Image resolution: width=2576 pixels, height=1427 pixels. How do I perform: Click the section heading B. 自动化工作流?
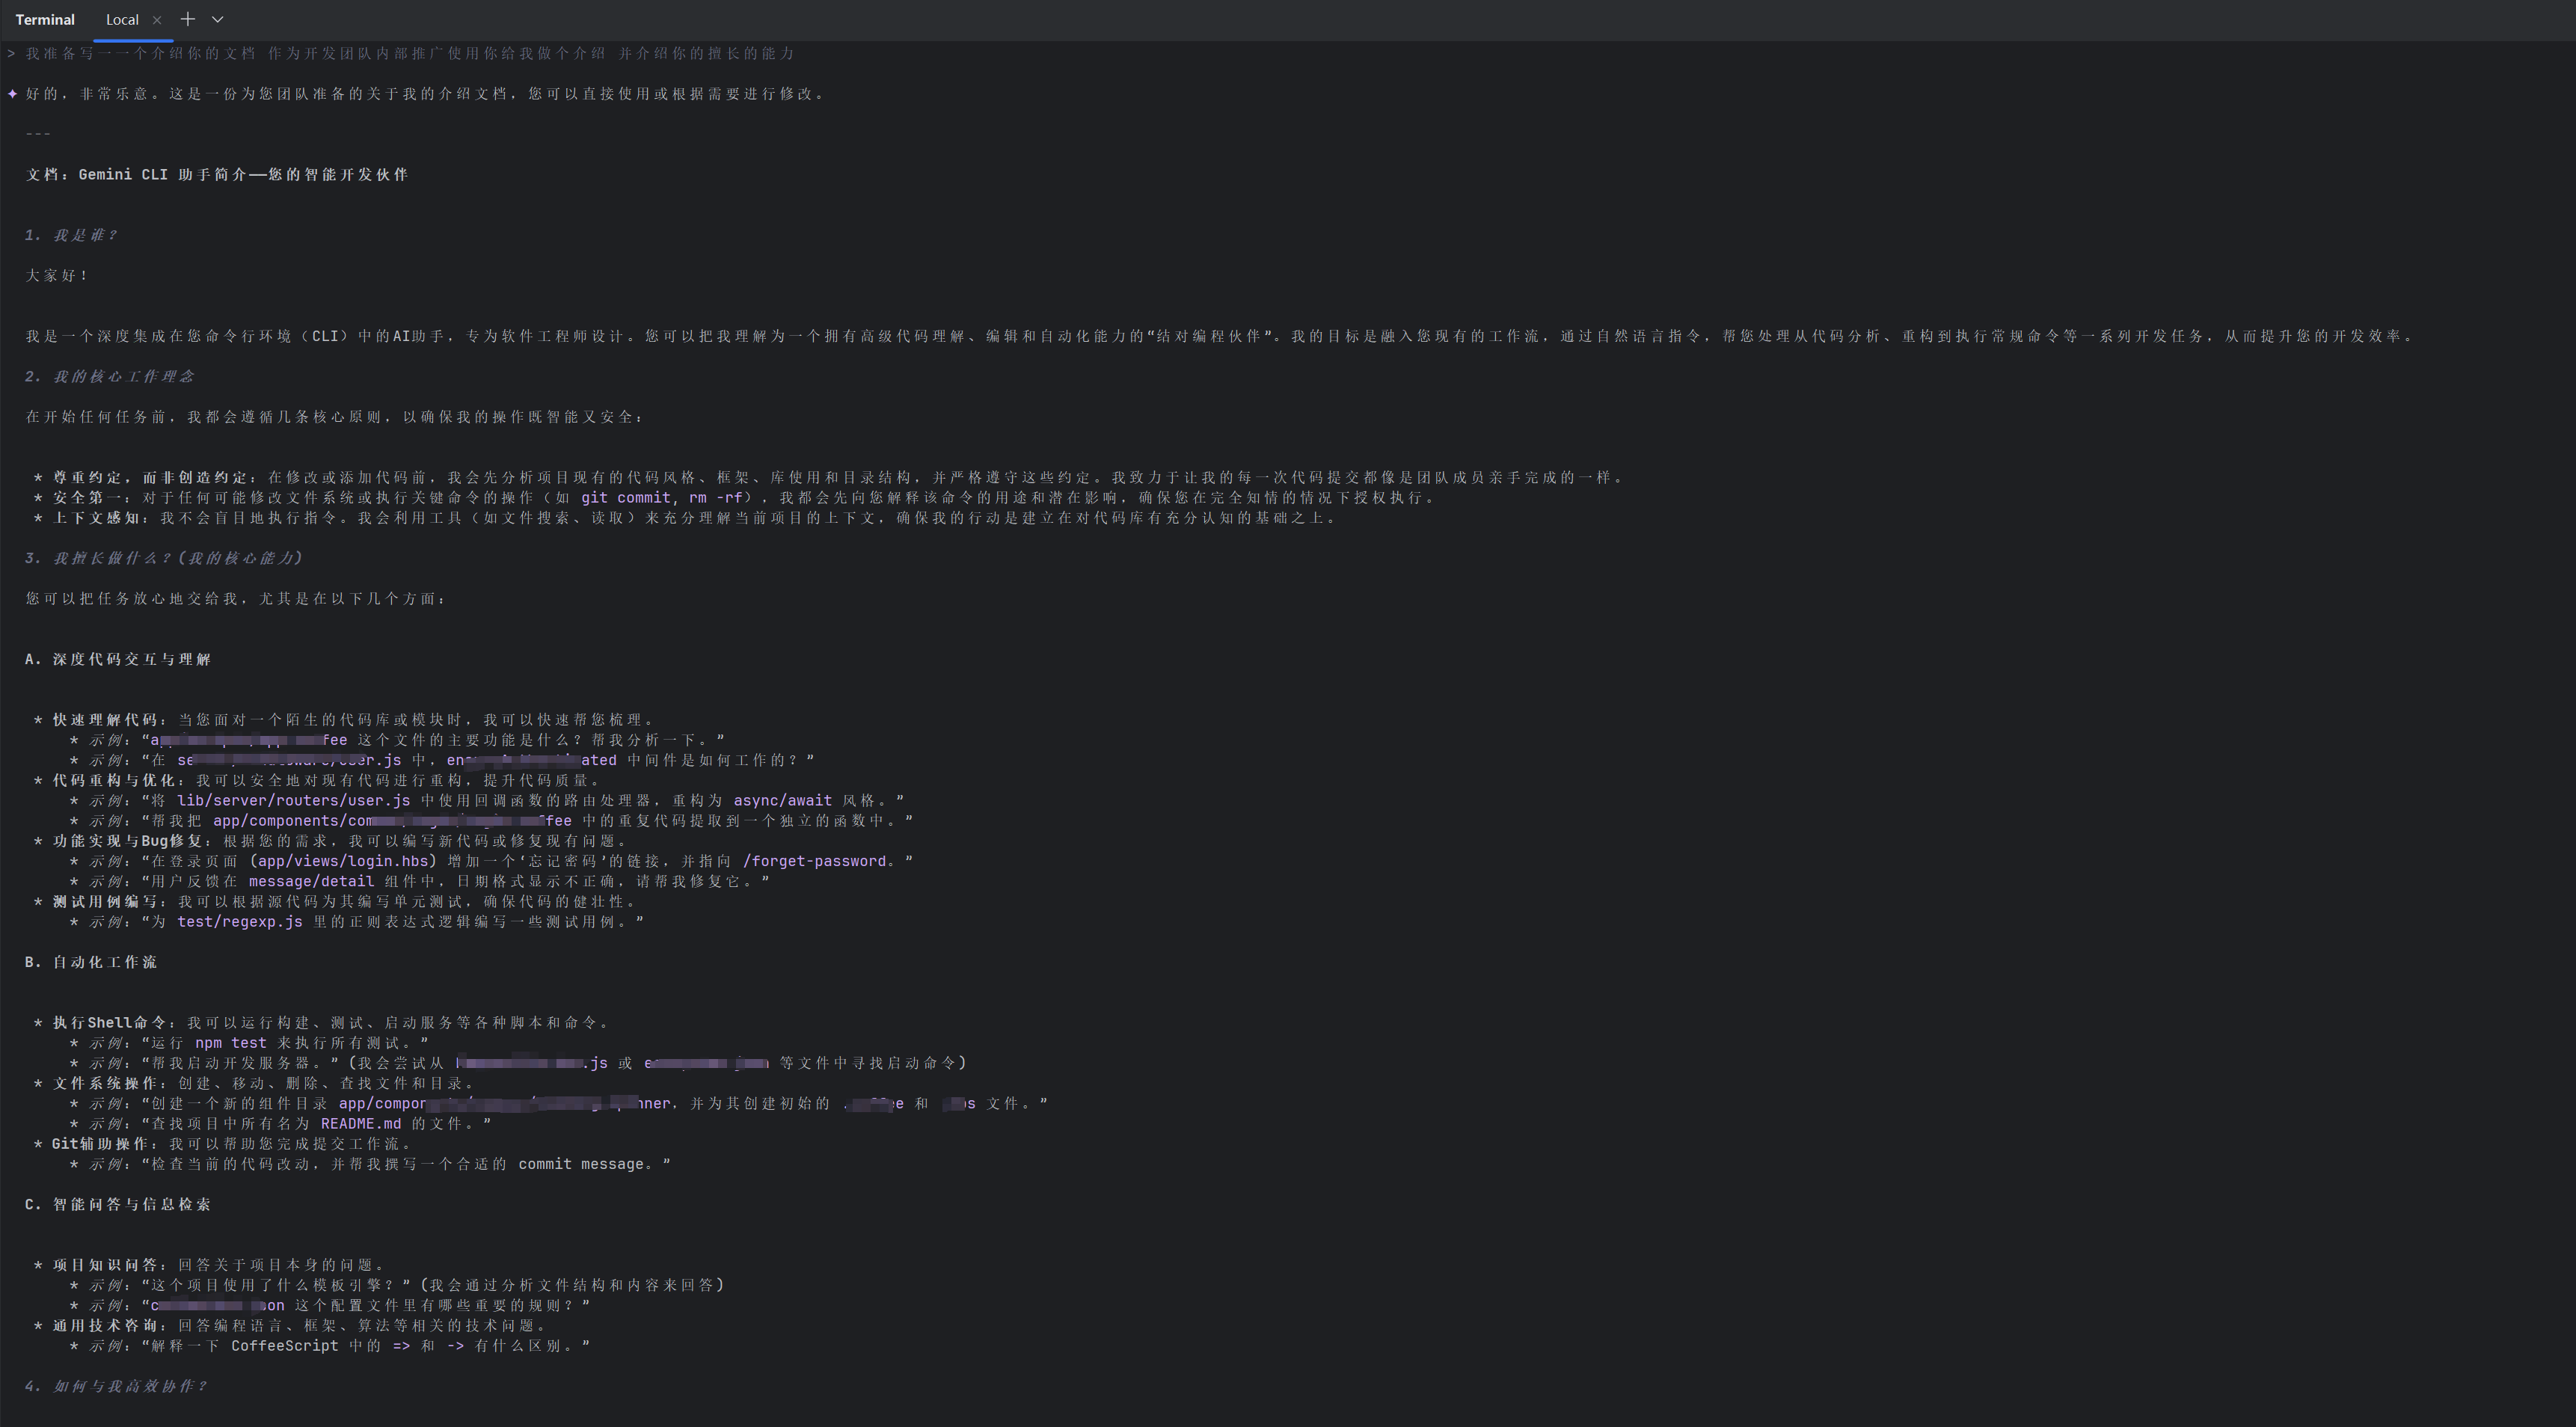coord(91,961)
